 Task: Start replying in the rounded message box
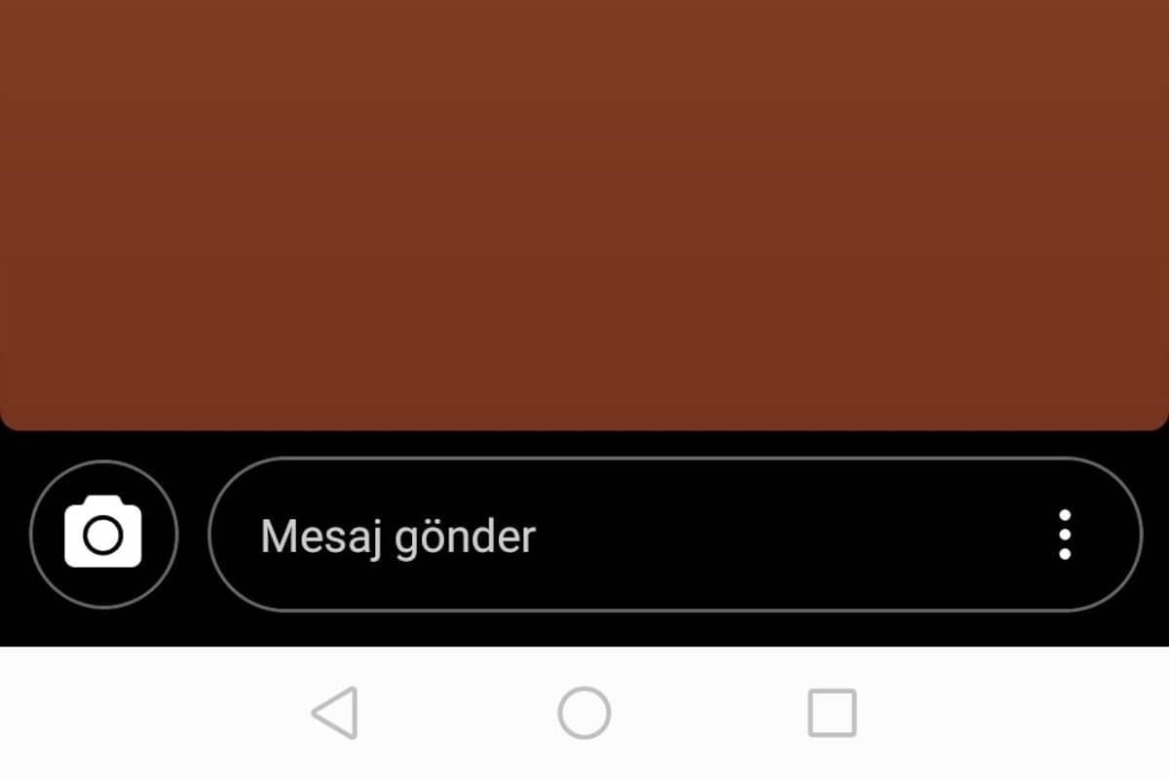click(675, 535)
